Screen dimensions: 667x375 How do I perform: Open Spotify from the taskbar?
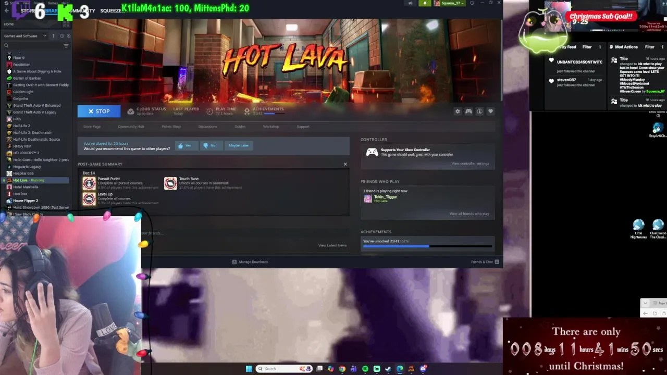[x=365, y=369]
